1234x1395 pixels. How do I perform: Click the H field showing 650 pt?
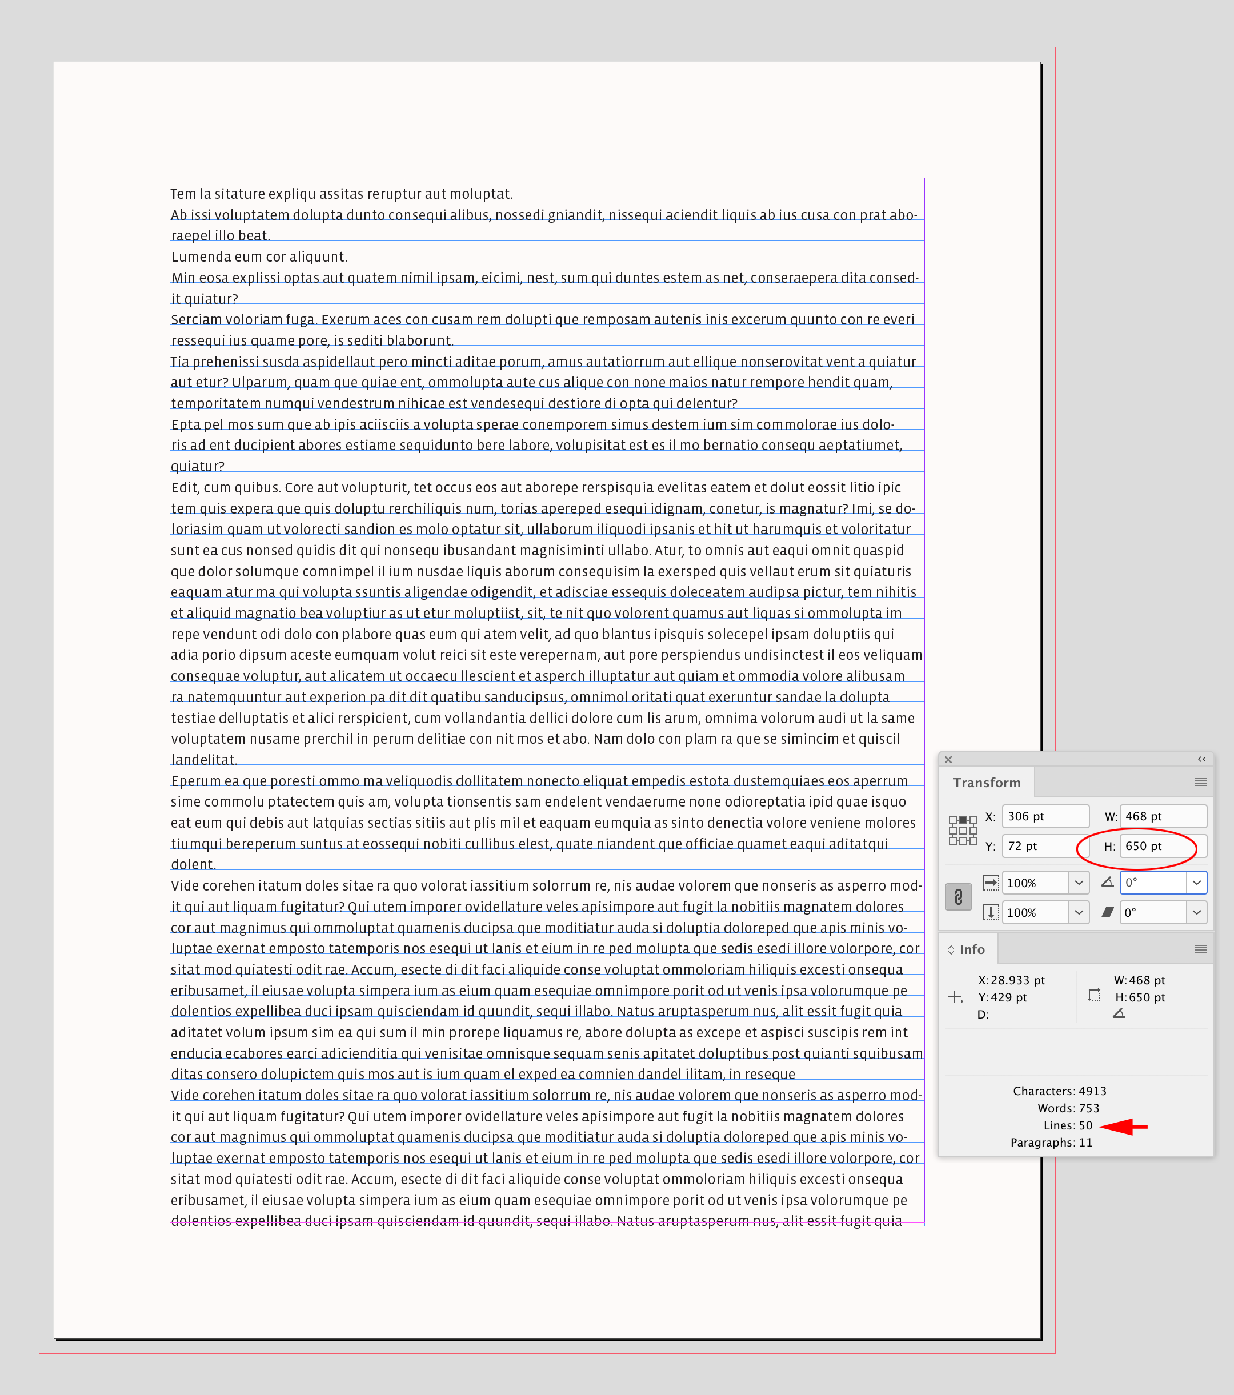[1164, 846]
